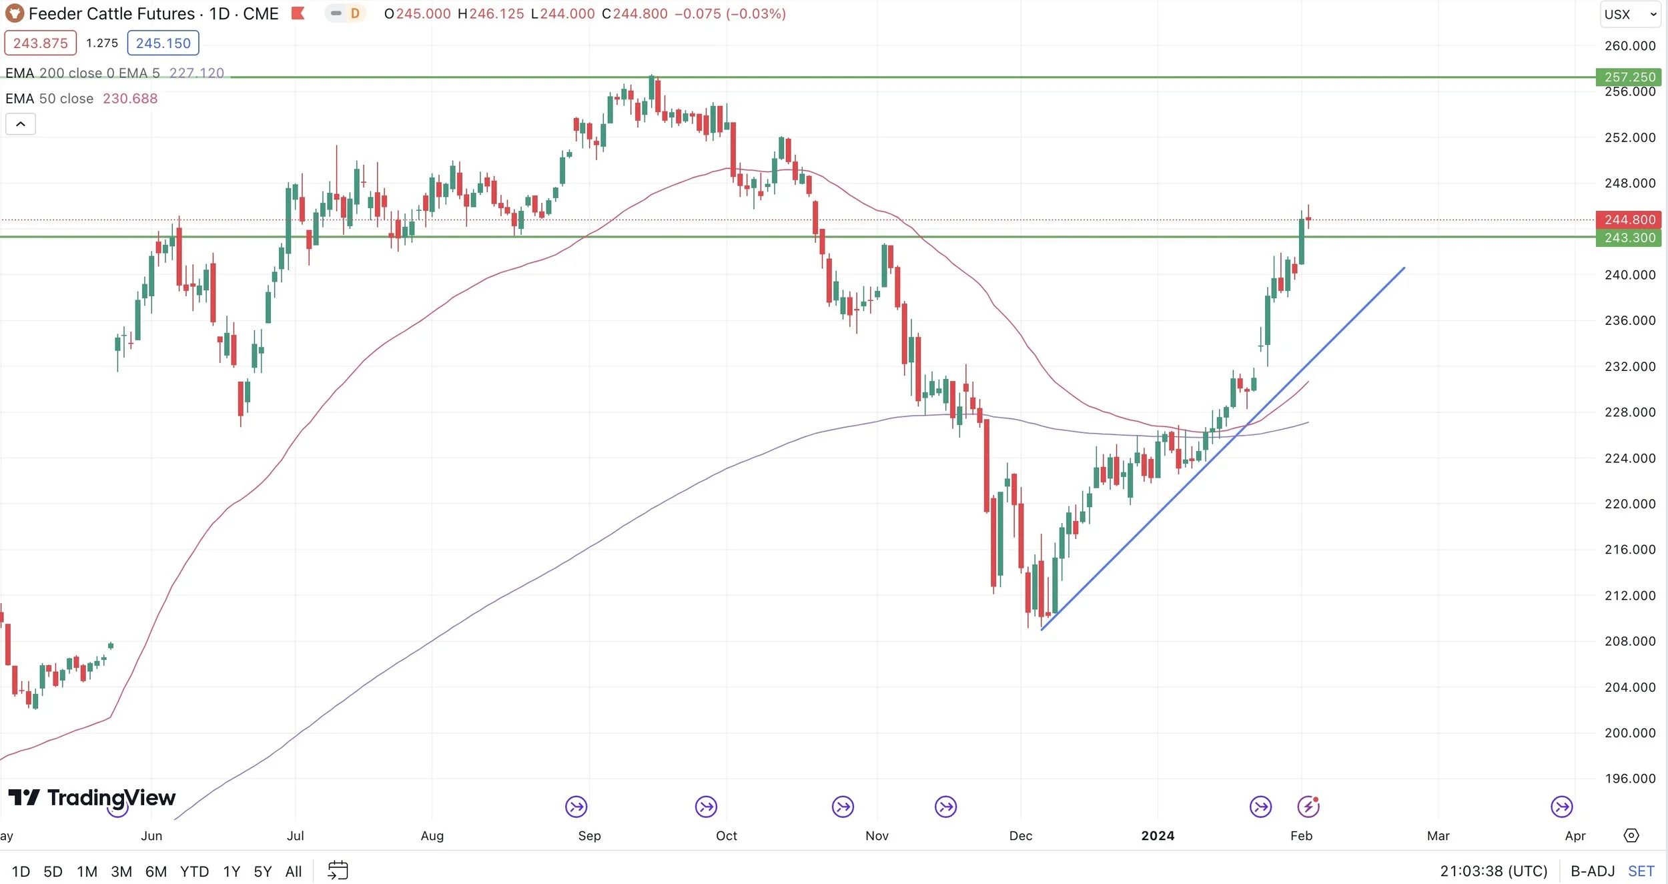Click the green 257.250 horizontal line label
Viewport: 1668px width, 884px height.
1629,77
